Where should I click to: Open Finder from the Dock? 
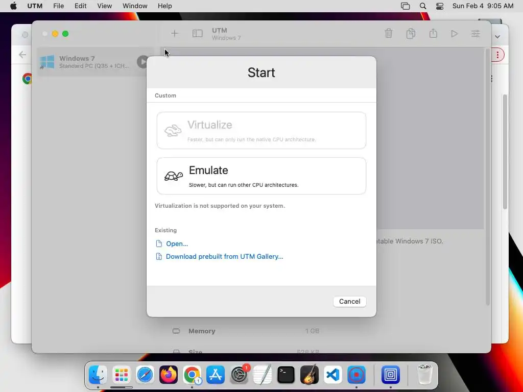98,375
